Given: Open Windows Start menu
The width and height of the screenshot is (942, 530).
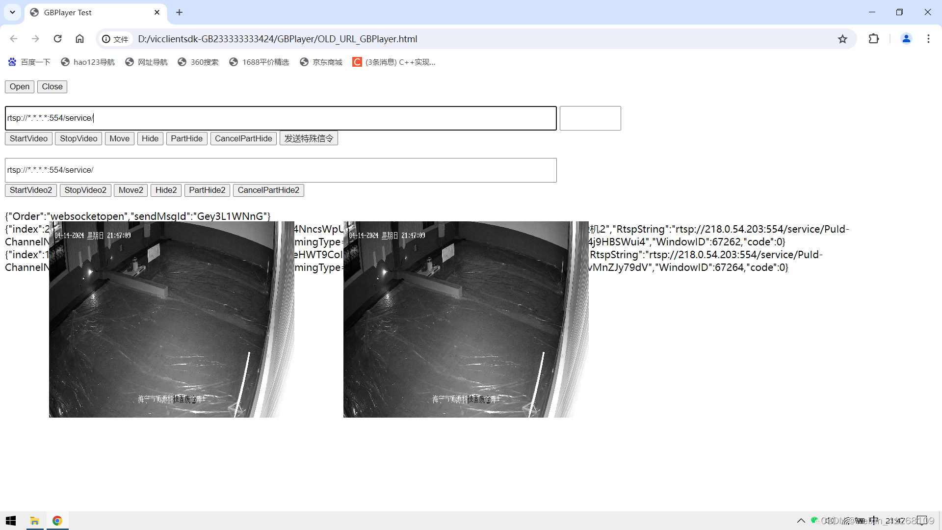Looking at the screenshot, I should pos(11,521).
